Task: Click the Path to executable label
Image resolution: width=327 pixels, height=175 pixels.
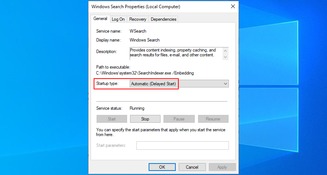Action: coord(113,67)
